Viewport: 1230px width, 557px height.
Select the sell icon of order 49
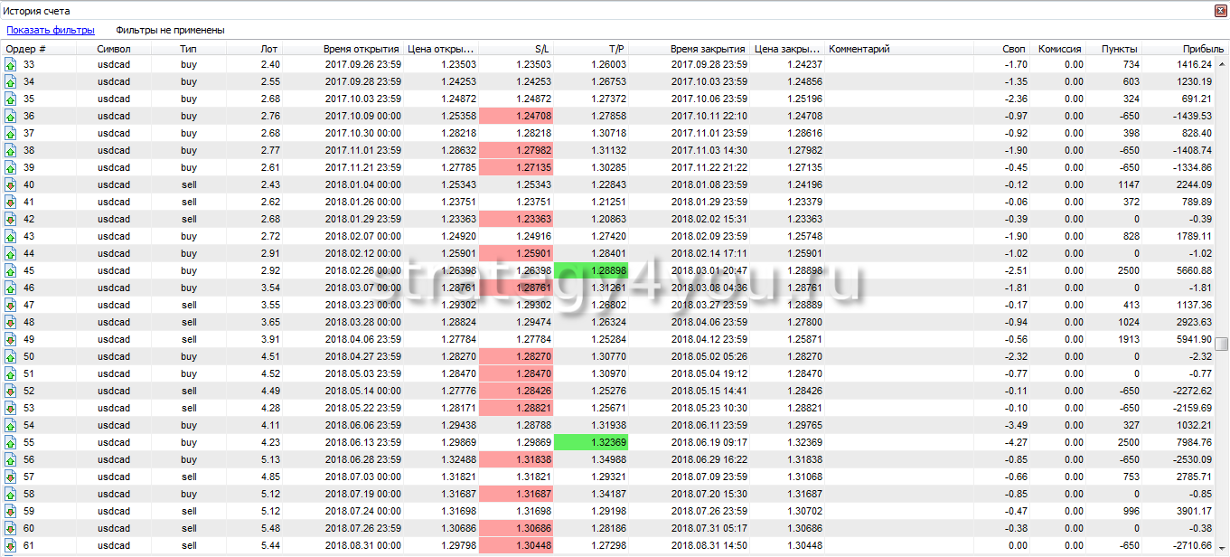10,339
